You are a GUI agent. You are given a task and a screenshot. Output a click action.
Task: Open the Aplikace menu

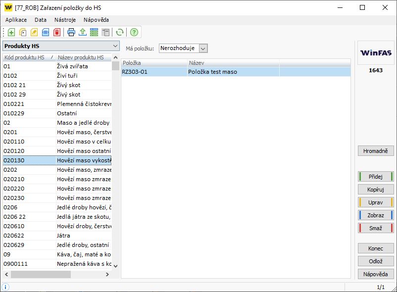[x=16, y=20]
